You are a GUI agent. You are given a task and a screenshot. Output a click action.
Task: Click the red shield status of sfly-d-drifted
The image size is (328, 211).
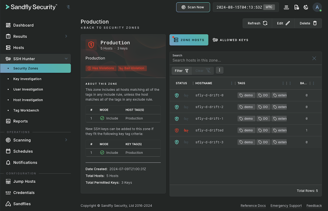click(x=177, y=130)
